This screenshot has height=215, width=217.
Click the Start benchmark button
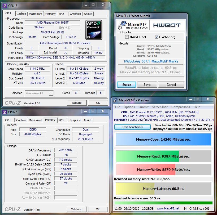(x=132, y=127)
